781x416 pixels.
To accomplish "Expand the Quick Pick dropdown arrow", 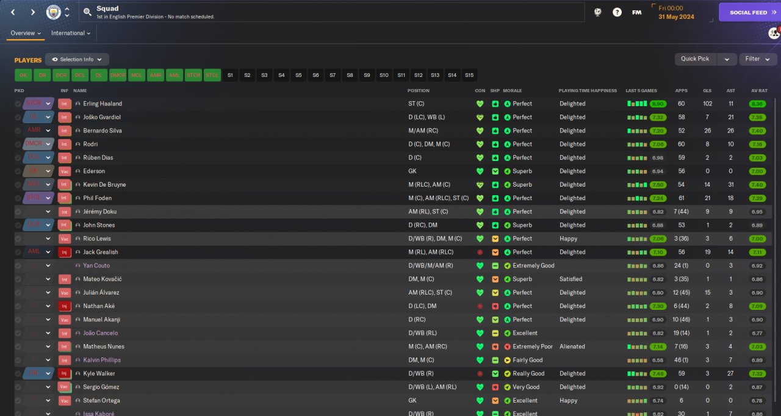I will coord(727,59).
